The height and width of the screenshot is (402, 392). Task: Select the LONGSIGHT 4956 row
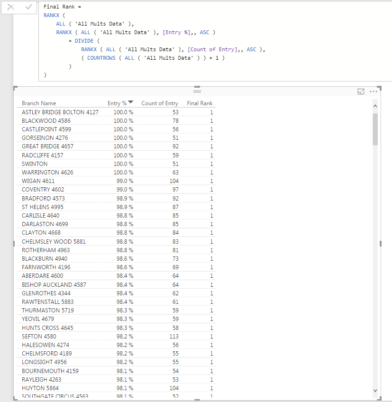(x=116, y=362)
